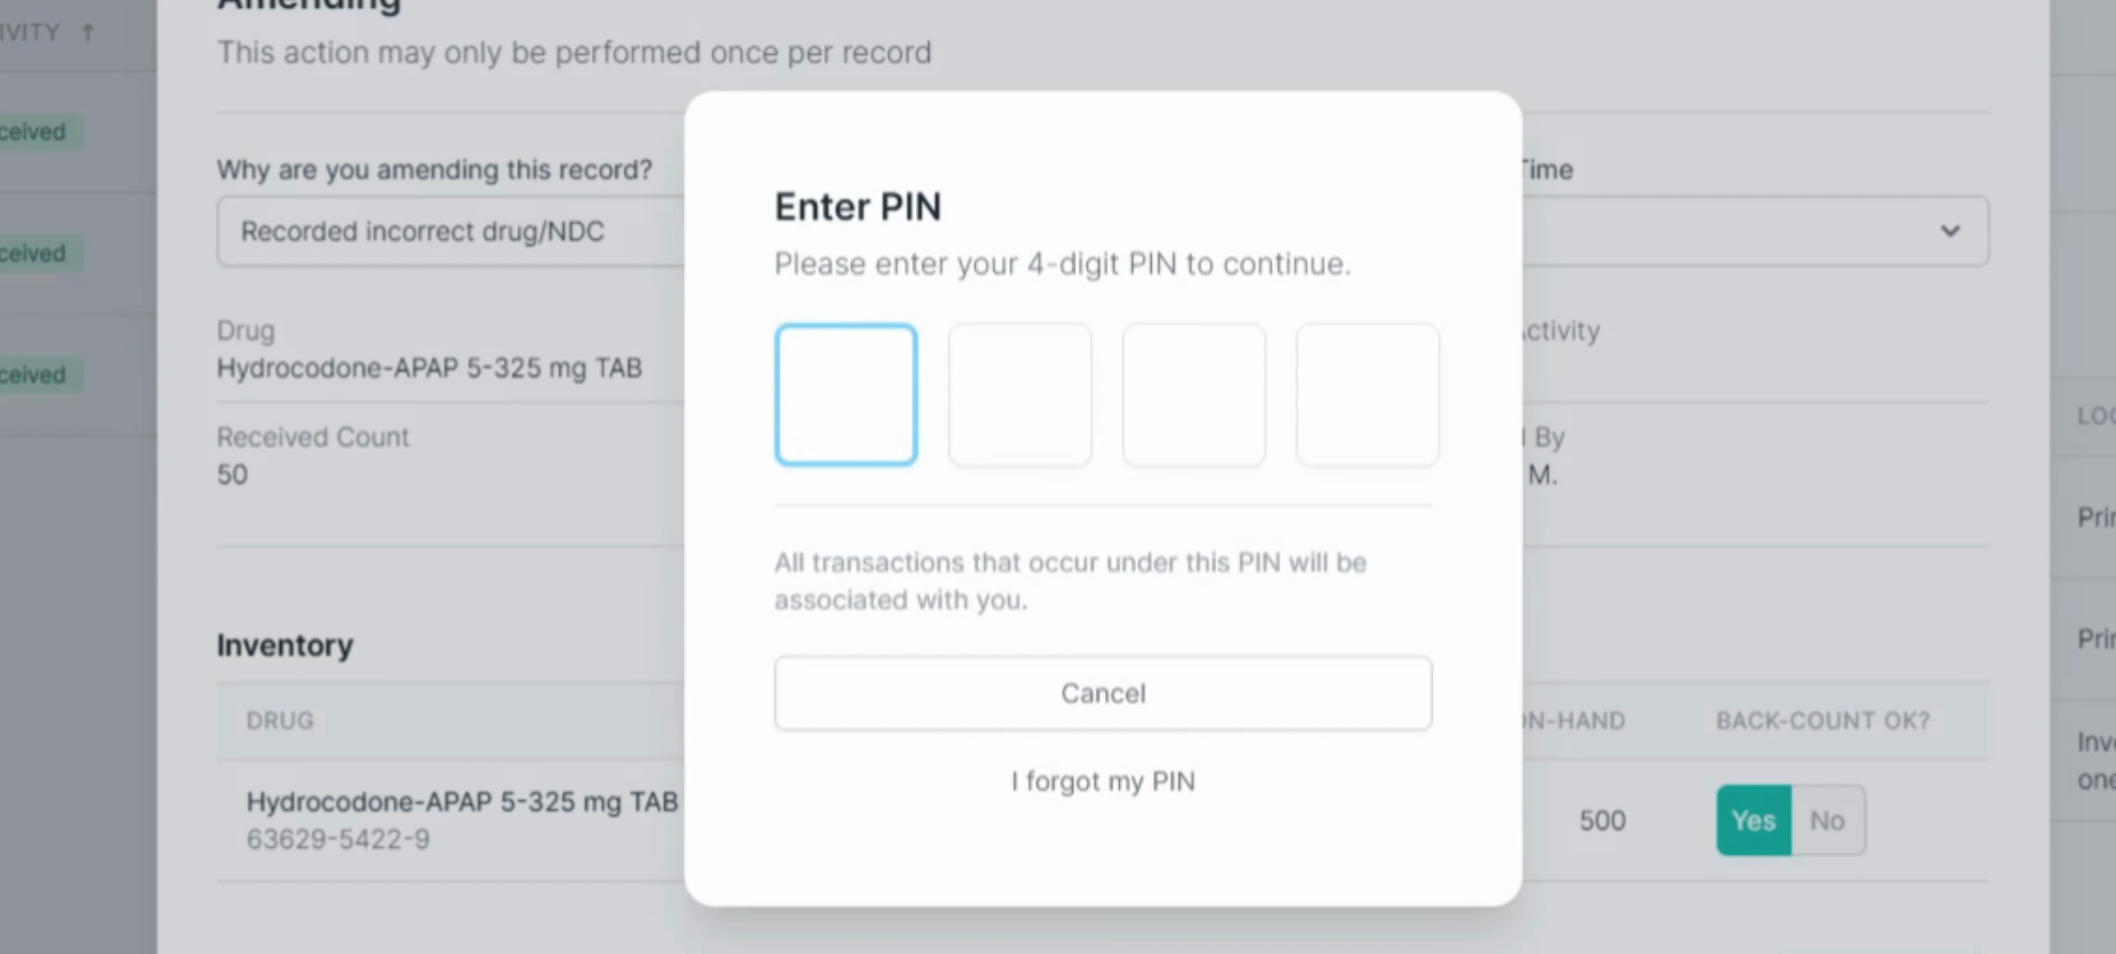Sort by Activity column arrow

click(x=88, y=33)
